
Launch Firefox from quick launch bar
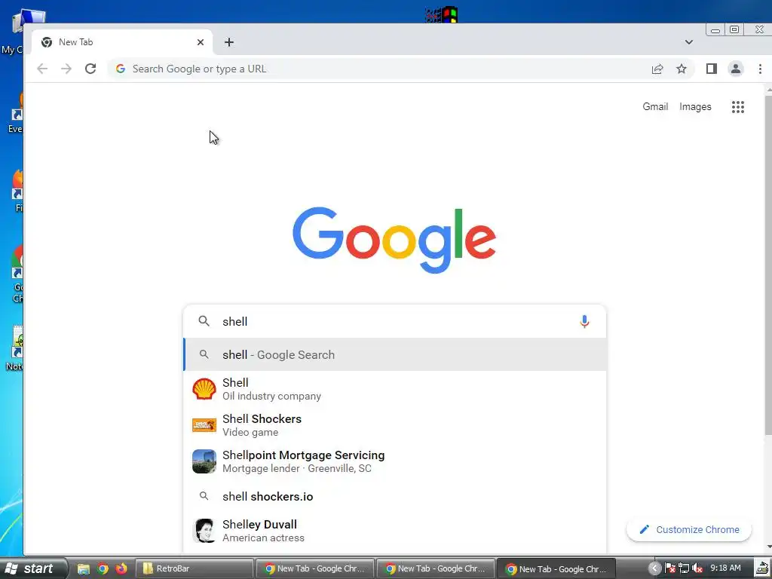click(x=121, y=568)
